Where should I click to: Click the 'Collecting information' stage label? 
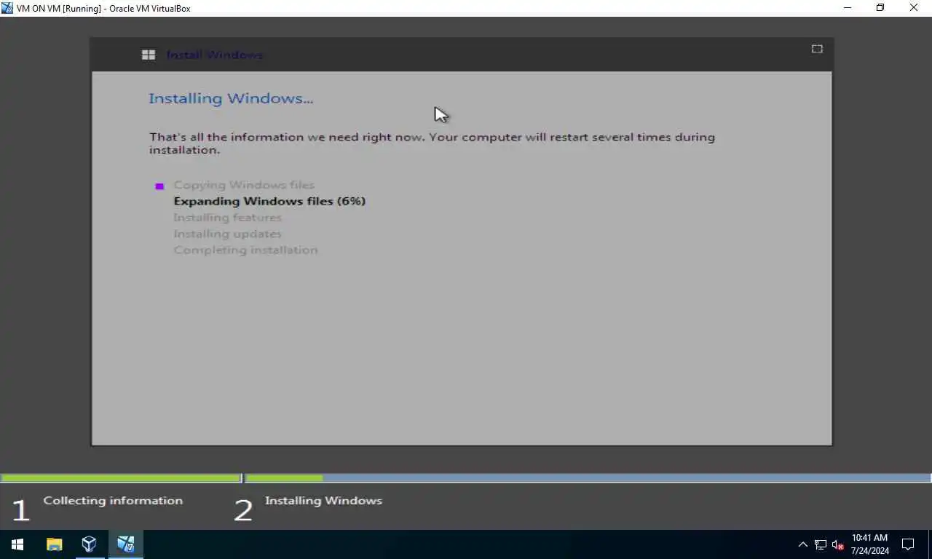[113, 501]
